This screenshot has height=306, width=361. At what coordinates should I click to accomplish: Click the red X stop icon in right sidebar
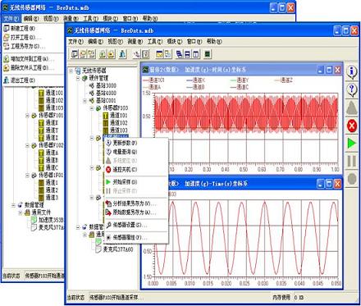tap(352, 126)
